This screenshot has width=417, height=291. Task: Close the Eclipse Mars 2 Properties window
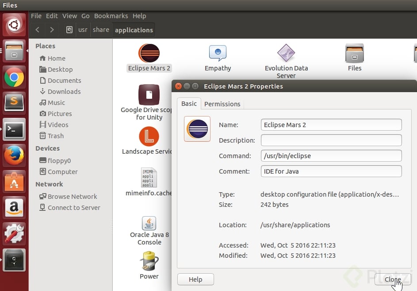click(179, 86)
